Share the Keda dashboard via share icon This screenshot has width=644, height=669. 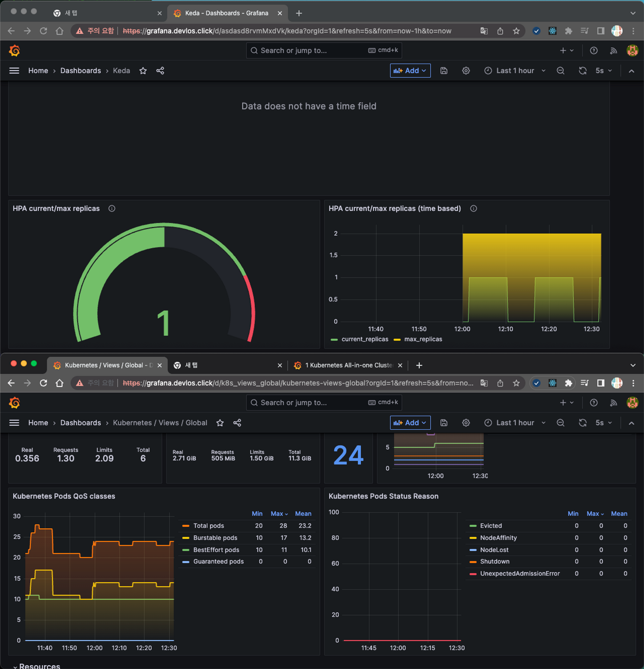[x=160, y=71]
